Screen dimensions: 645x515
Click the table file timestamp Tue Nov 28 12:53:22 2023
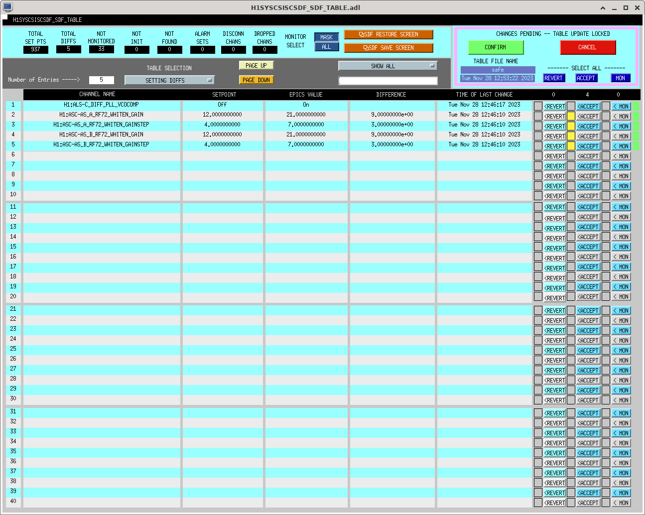tap(498, 78)
